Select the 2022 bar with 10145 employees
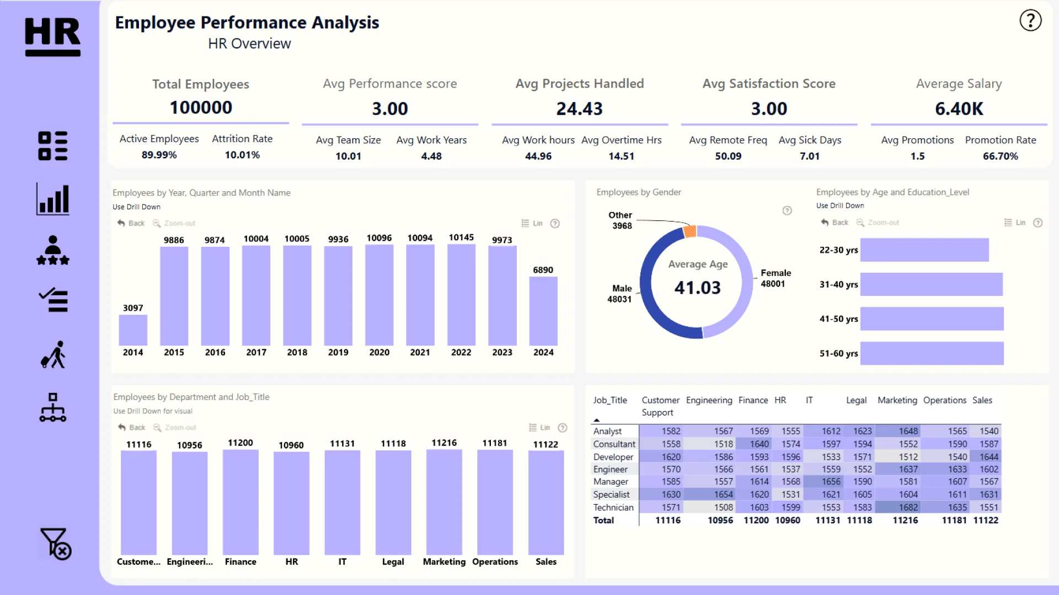Screen dimensions: 1059x595 pos(461,295)
